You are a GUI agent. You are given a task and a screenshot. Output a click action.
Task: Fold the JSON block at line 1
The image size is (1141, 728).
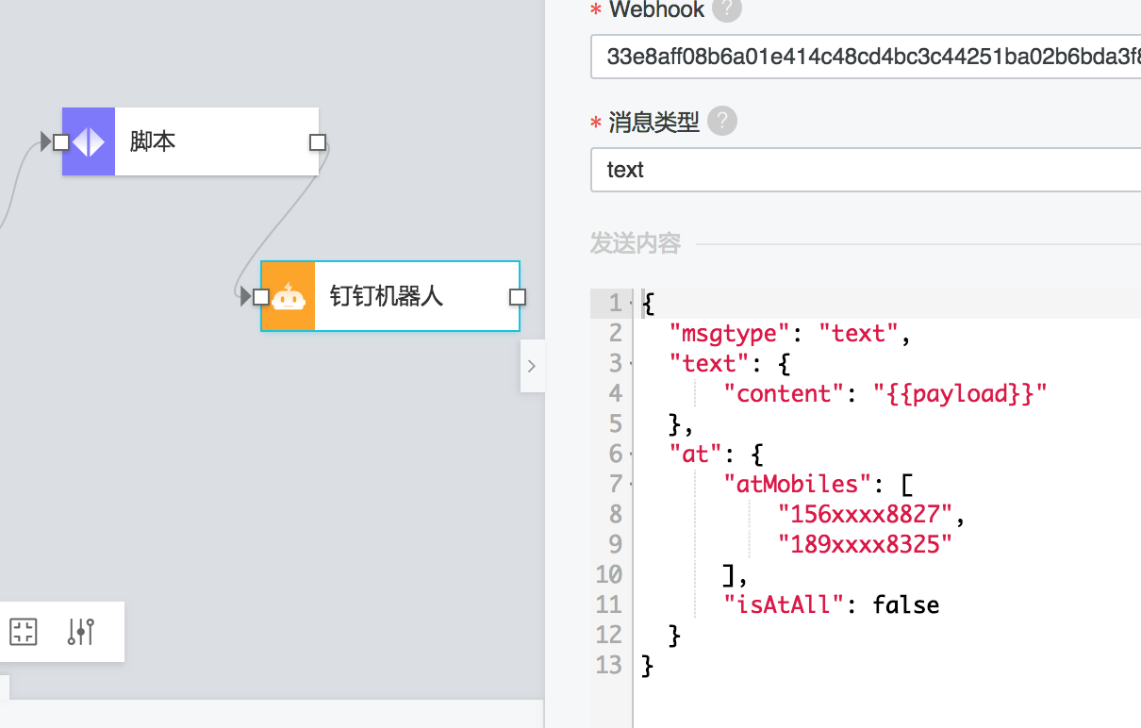point(629,304)
